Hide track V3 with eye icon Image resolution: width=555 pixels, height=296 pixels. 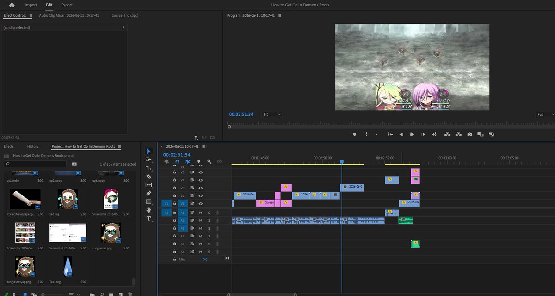click(x=201, y=188)
